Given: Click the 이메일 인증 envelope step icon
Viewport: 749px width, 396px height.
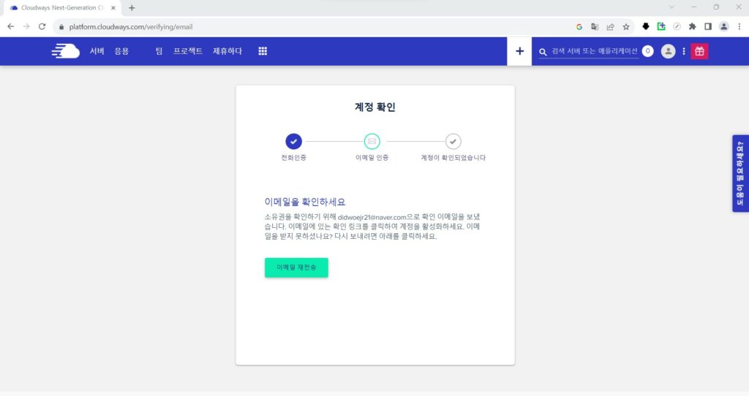Looking at the screenshot, I should pyautogui.click(x=372, y=141).
